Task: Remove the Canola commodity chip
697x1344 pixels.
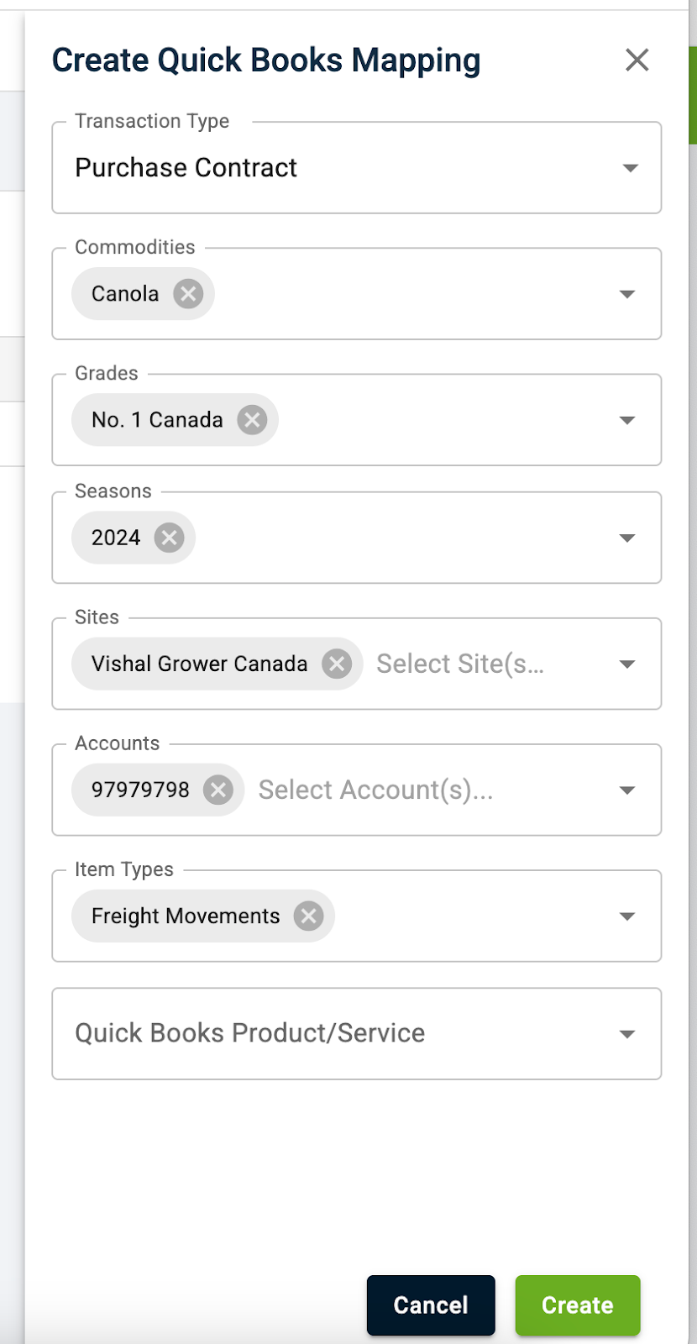Action: [188, 294]
